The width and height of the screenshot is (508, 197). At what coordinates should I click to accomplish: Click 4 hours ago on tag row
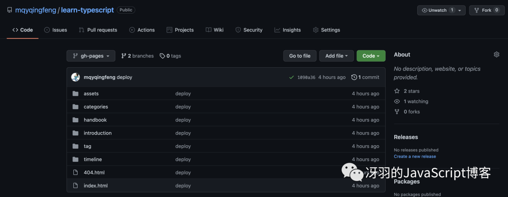click(x=365, y=146)
